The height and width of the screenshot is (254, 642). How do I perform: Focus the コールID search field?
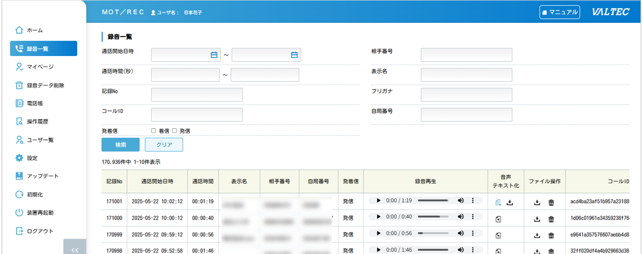(x=197, y=114)
